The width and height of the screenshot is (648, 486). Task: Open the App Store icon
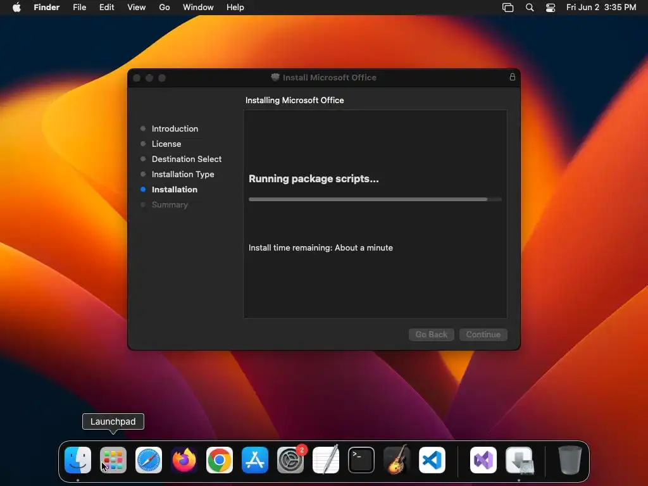point(255,459)
